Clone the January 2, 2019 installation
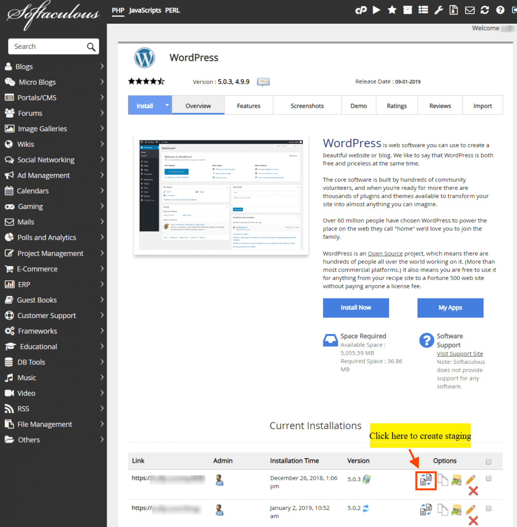Image resolution: width=517 pixels, height=527 pixels. tap(443, 510)
